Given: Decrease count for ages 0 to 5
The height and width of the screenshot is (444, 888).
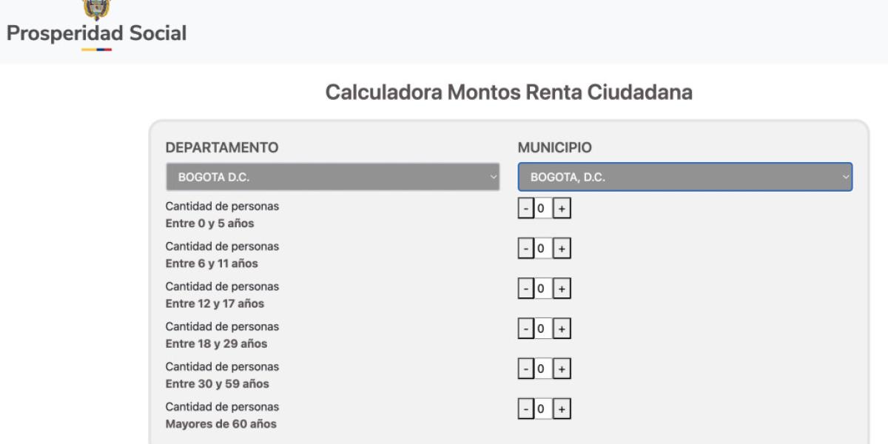Looking at the screenshot, I should click(526, 209).
